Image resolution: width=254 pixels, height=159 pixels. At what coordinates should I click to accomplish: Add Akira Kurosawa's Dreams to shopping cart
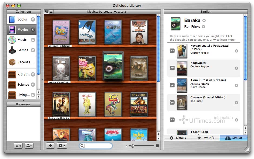pos(172,85)
